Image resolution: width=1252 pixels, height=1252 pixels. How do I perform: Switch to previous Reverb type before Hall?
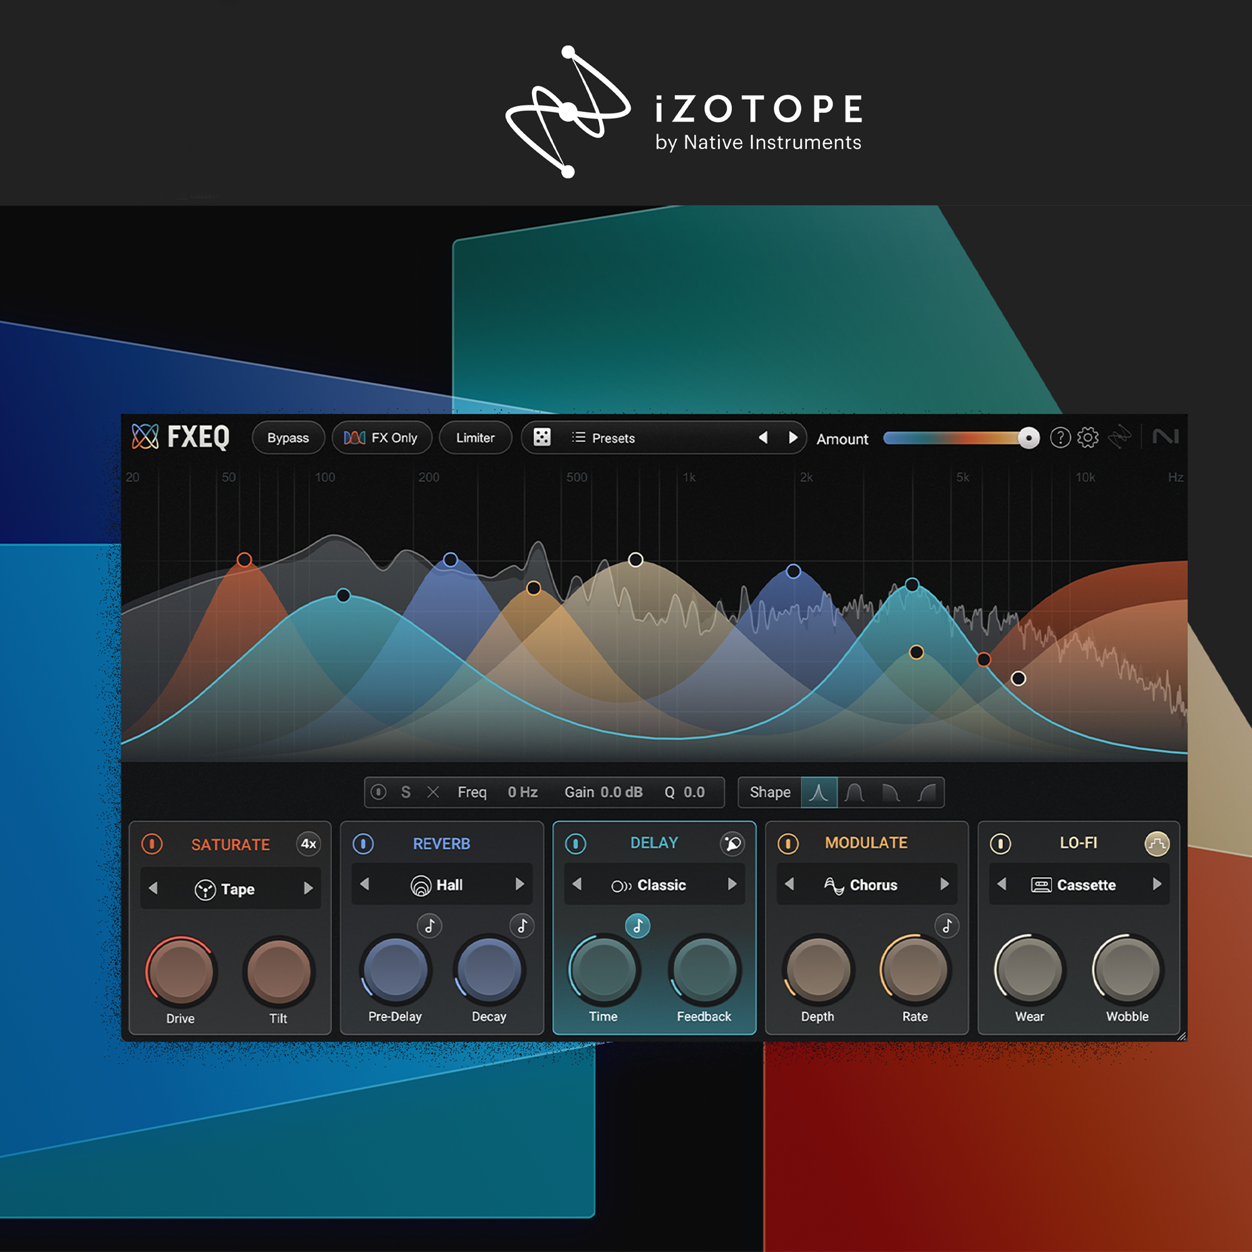(x=364, y=884)
